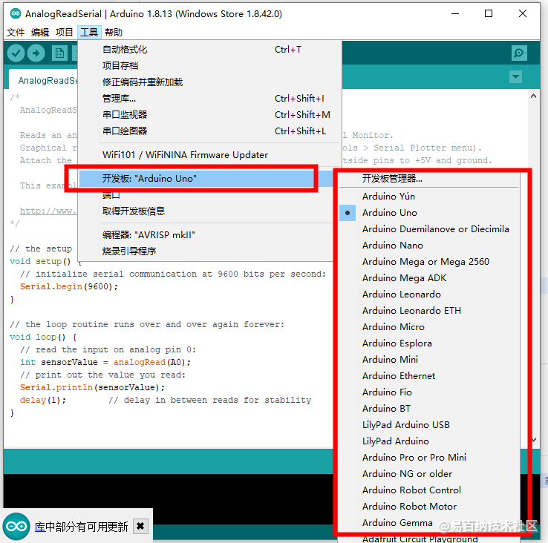Launch WiFi101 / WiFiNINA Firmware Updater
The image size is (548, 543).
[x=209, y=155]
